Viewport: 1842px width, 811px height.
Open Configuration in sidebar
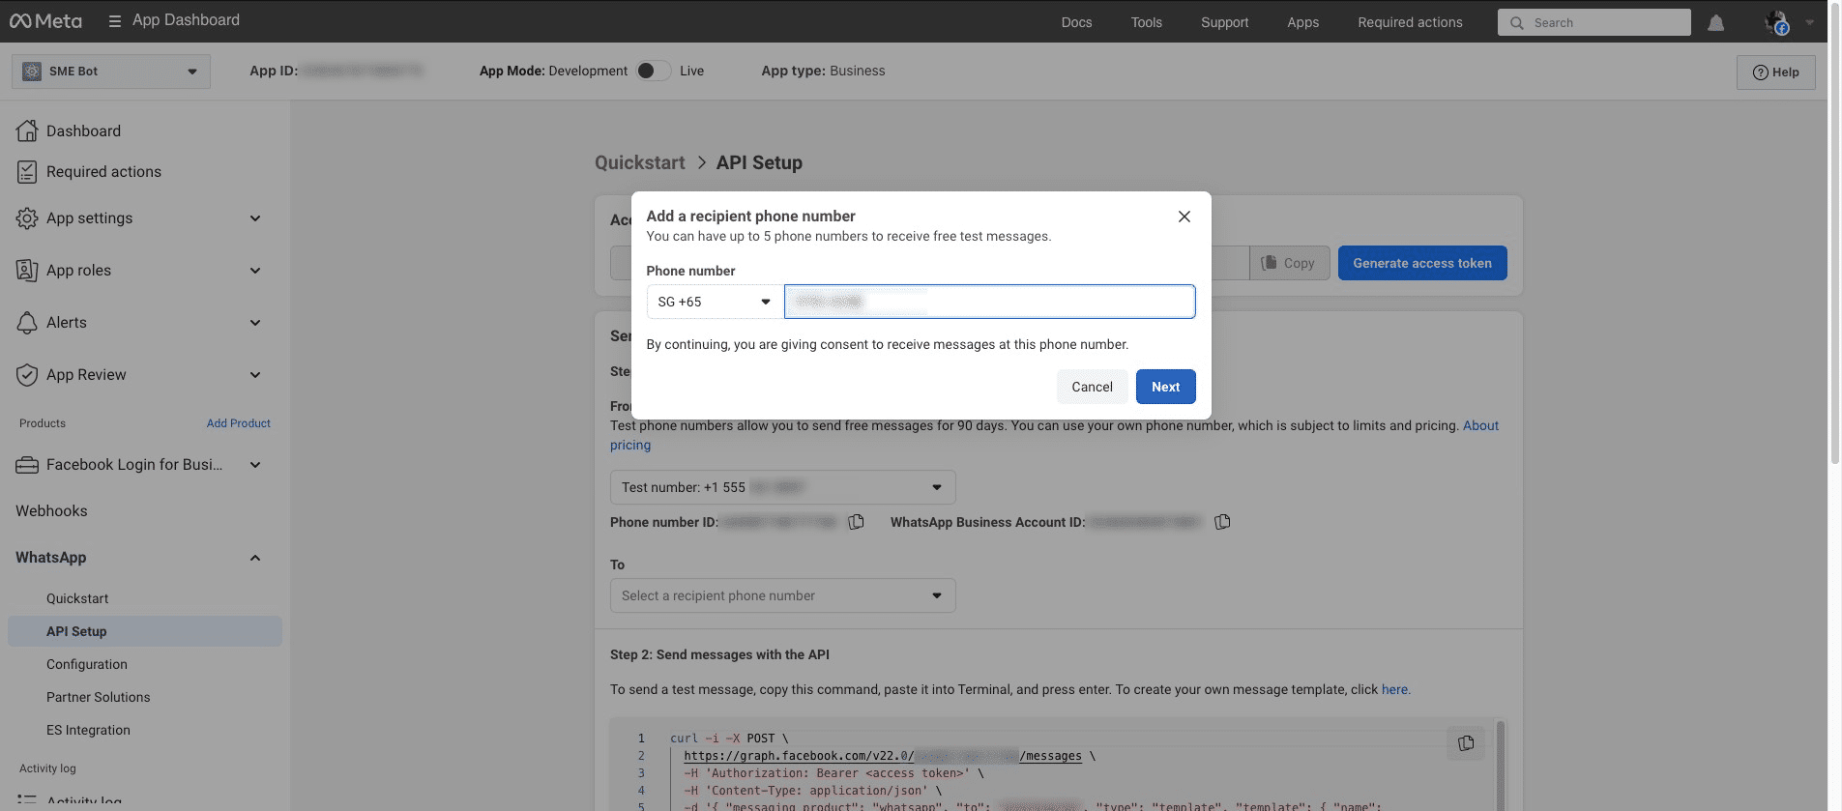(87, 664)
